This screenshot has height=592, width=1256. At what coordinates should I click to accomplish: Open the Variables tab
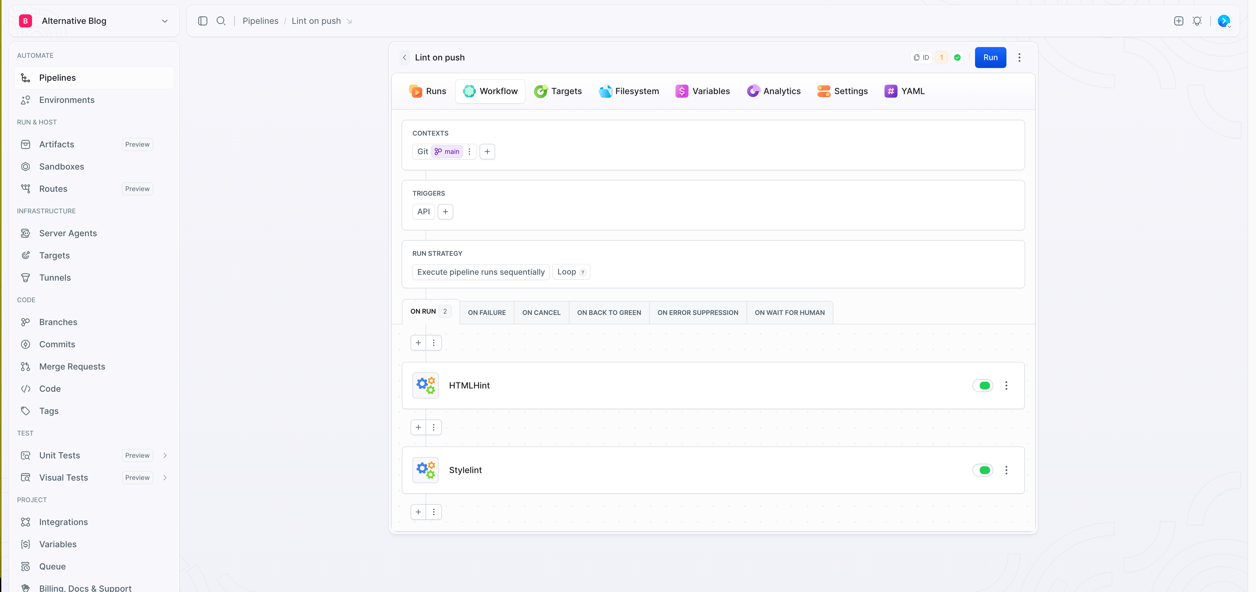(x=703, y=91)
